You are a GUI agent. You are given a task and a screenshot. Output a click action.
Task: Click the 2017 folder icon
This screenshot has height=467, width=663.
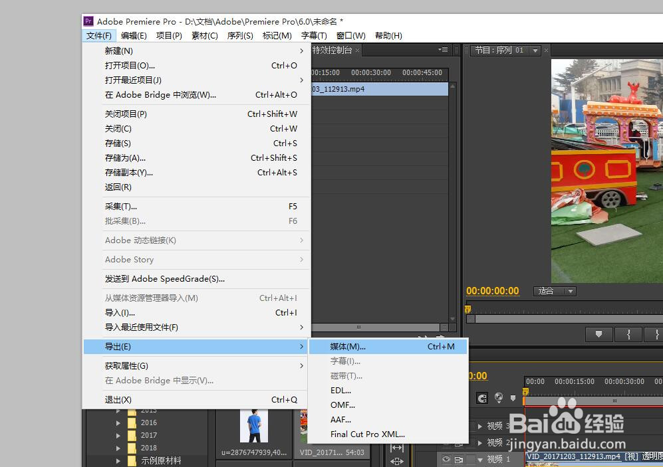(x=132, y=435)
